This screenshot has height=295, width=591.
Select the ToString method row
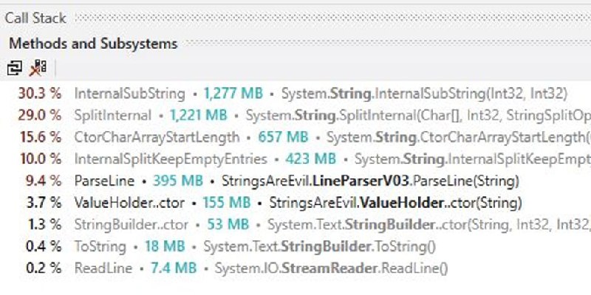click(295, 246)
